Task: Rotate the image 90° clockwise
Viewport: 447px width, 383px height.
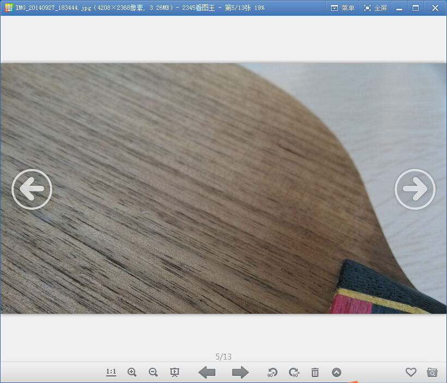Action: pos(294,372)
